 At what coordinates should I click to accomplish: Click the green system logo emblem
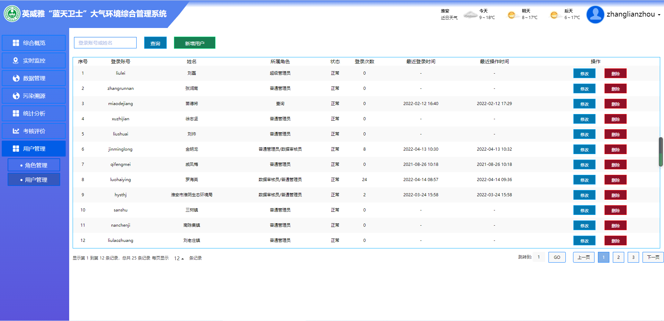point(12,14)
